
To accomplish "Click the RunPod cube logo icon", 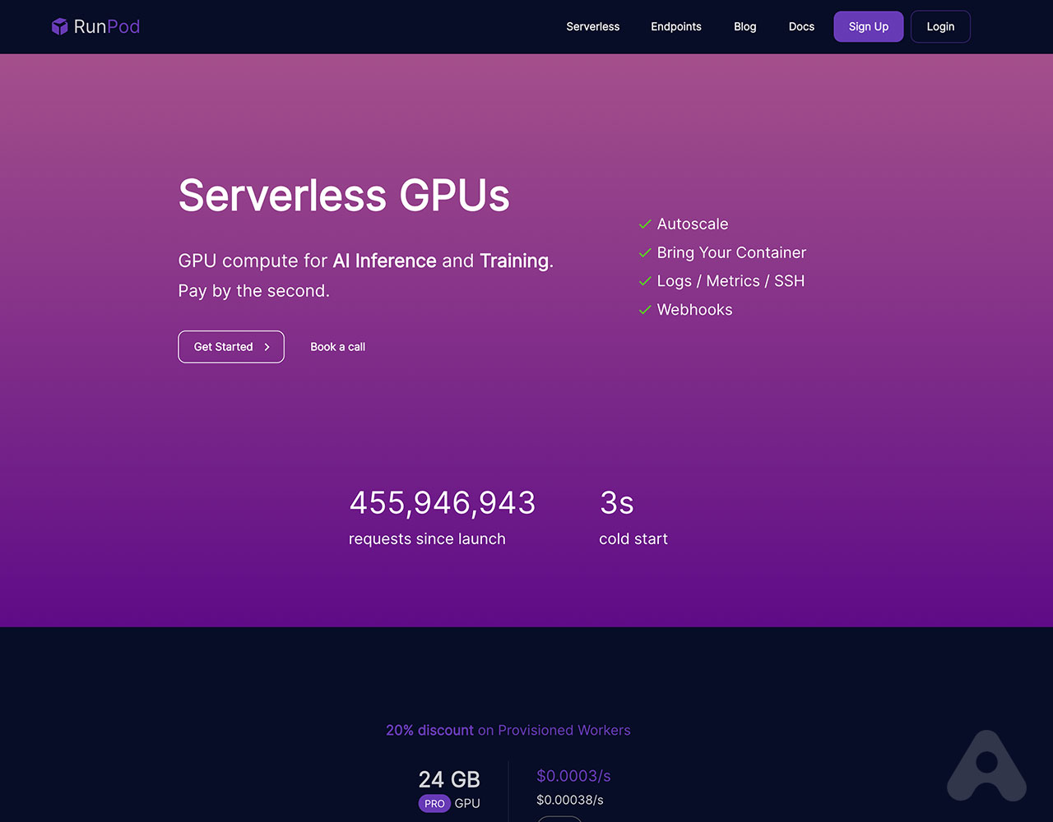I will pos(60,26).
